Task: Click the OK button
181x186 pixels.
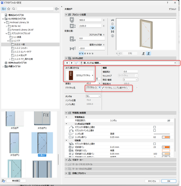Action: (169, 181)
